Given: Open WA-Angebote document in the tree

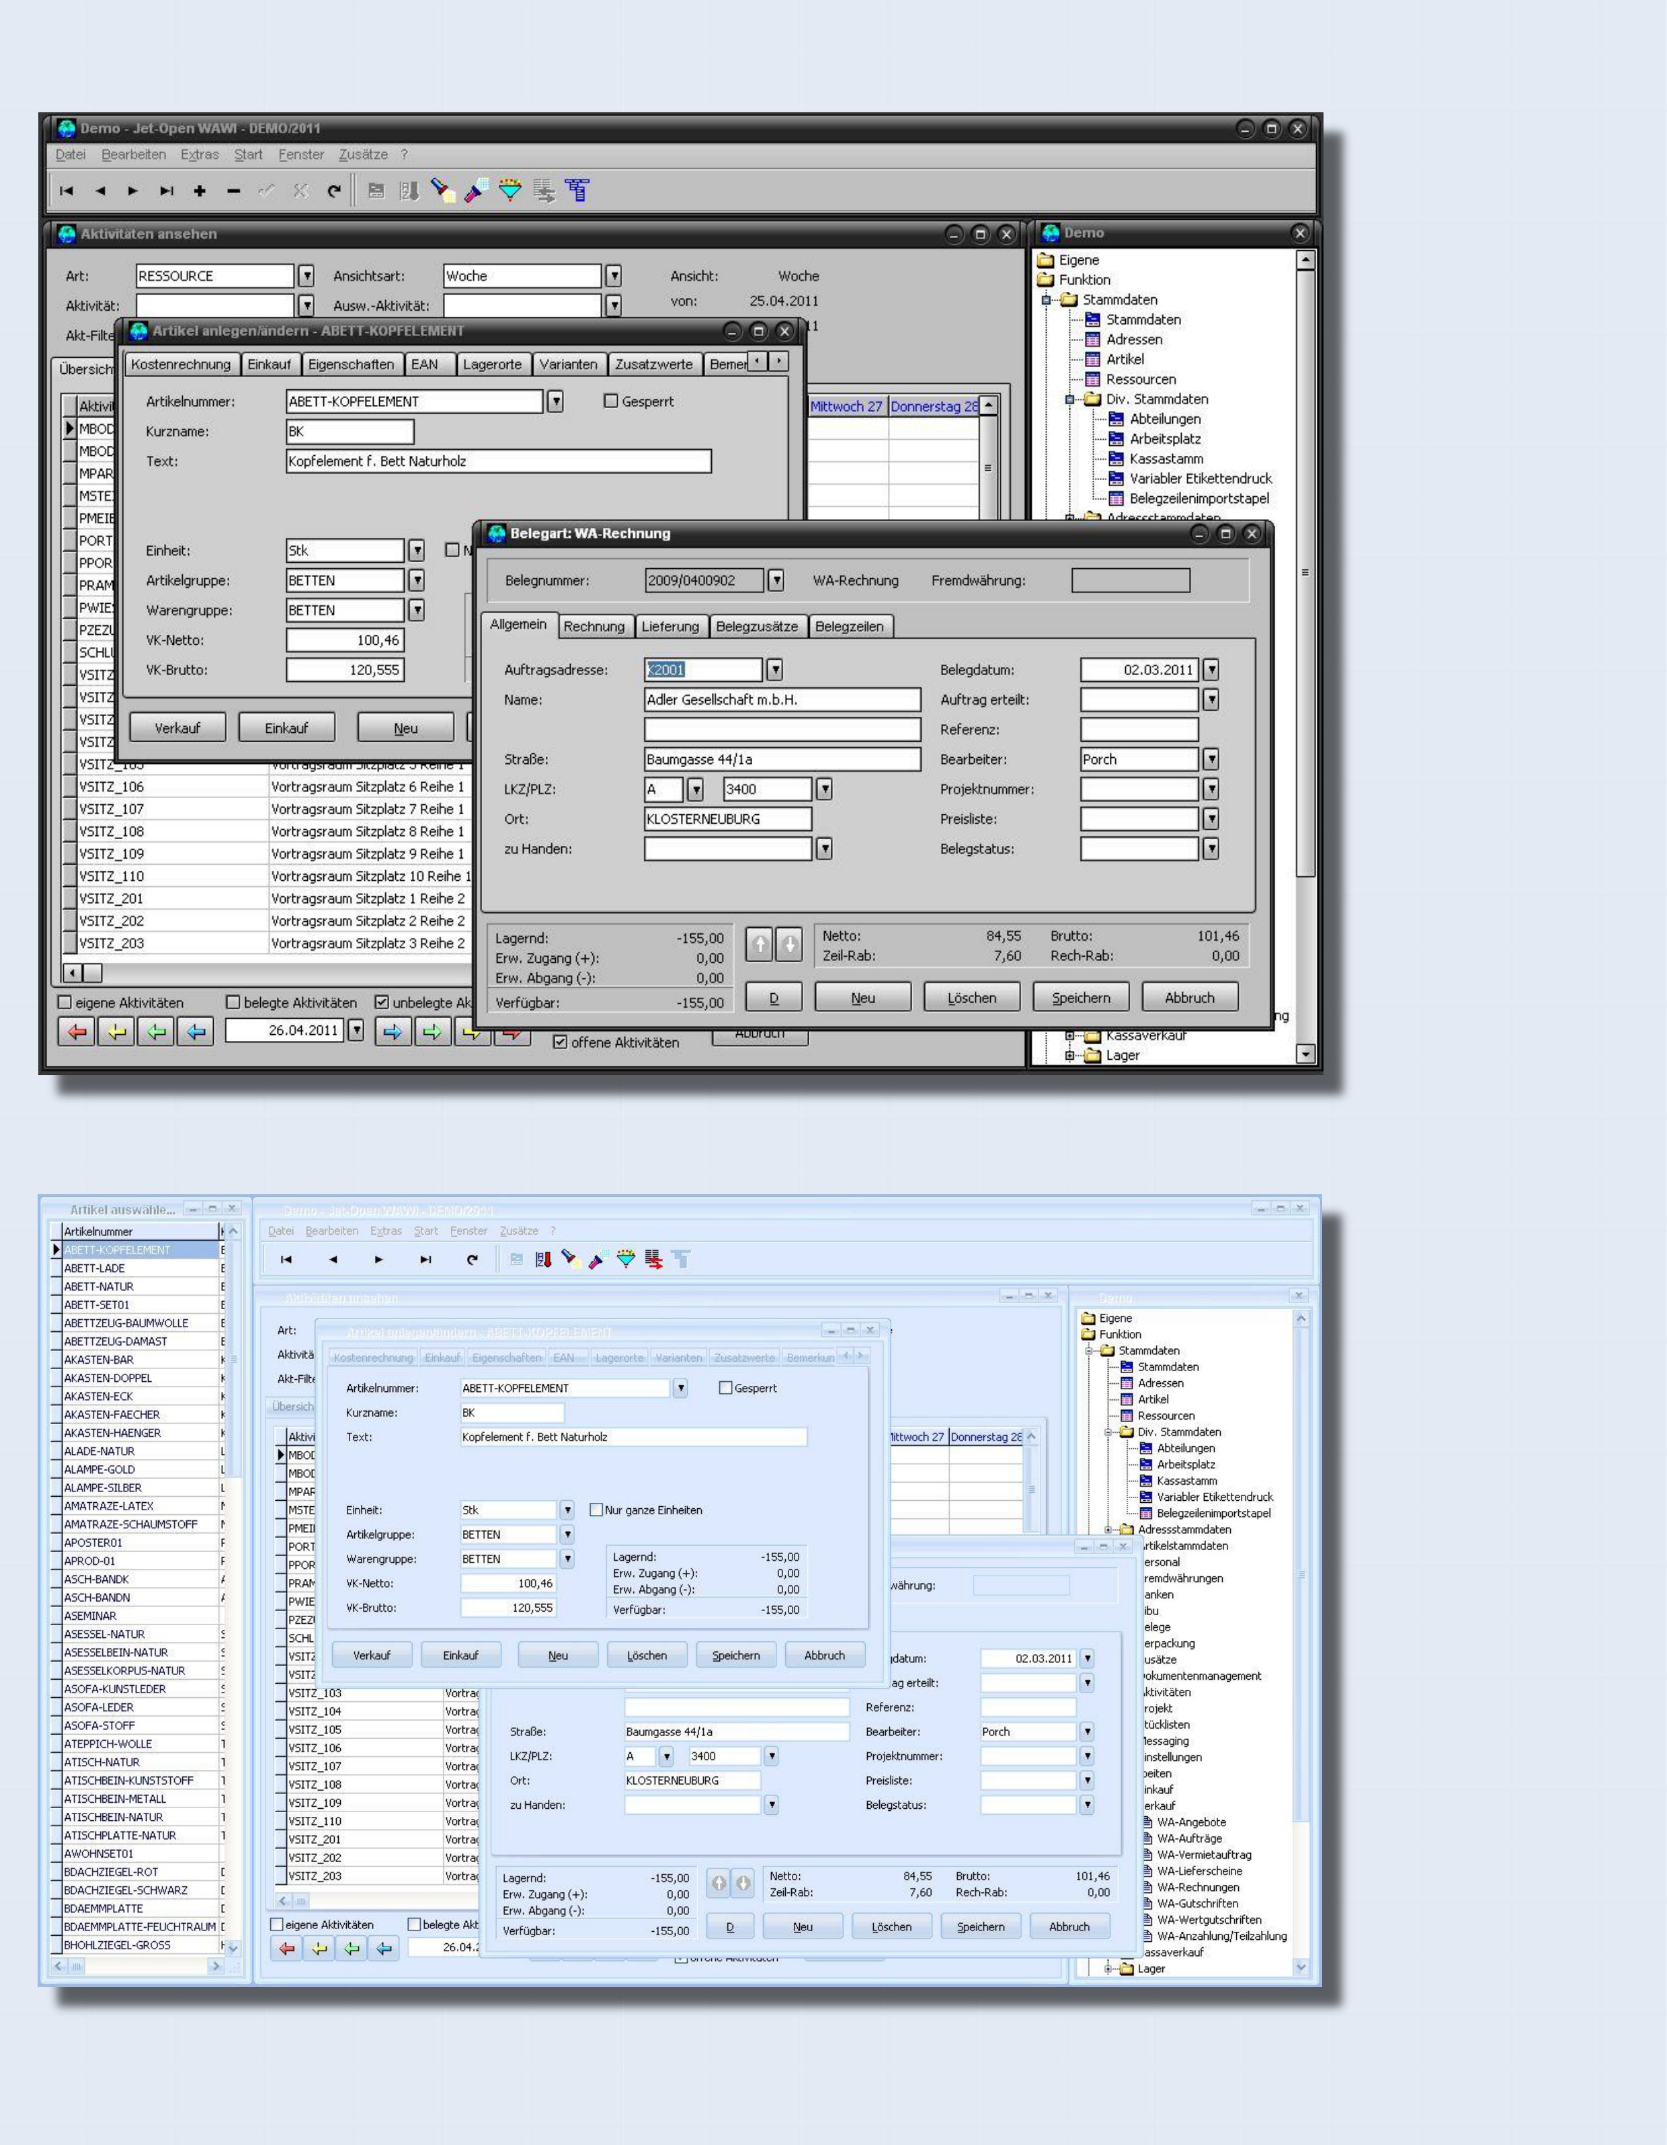Looking at the screenshot, I should pos(1190,1822).
